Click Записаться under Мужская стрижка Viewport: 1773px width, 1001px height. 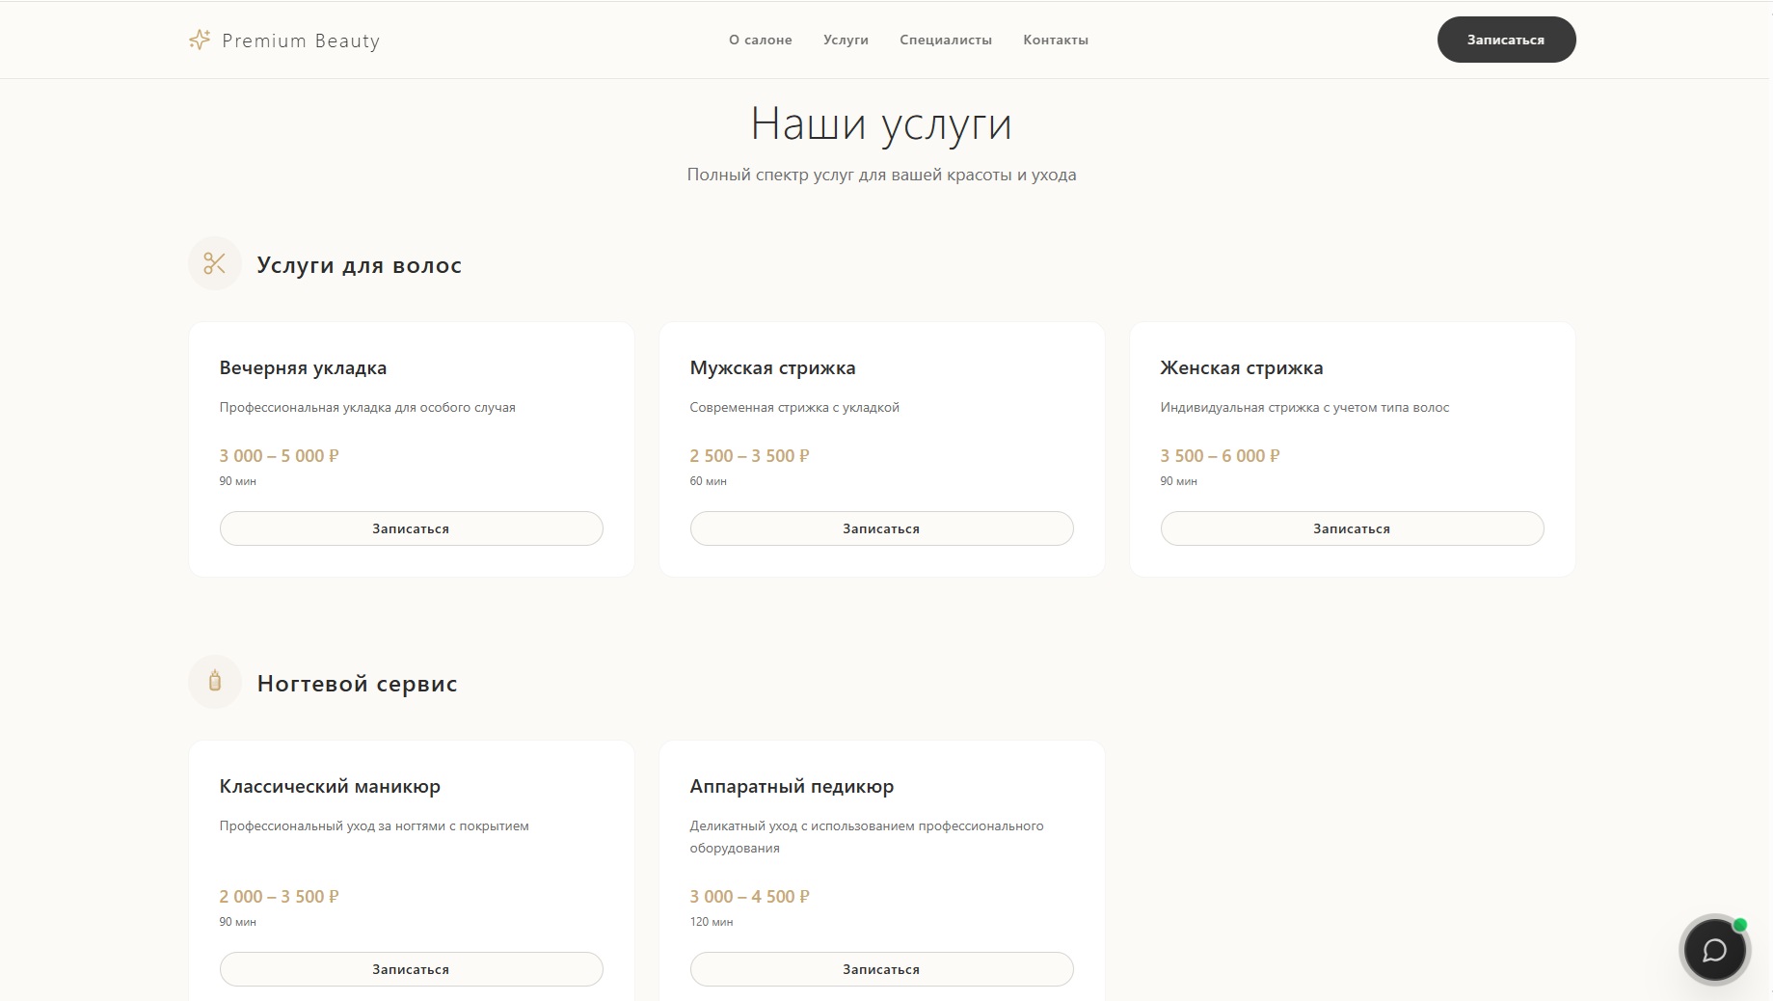pyautogui.click(x=880, y=528)
